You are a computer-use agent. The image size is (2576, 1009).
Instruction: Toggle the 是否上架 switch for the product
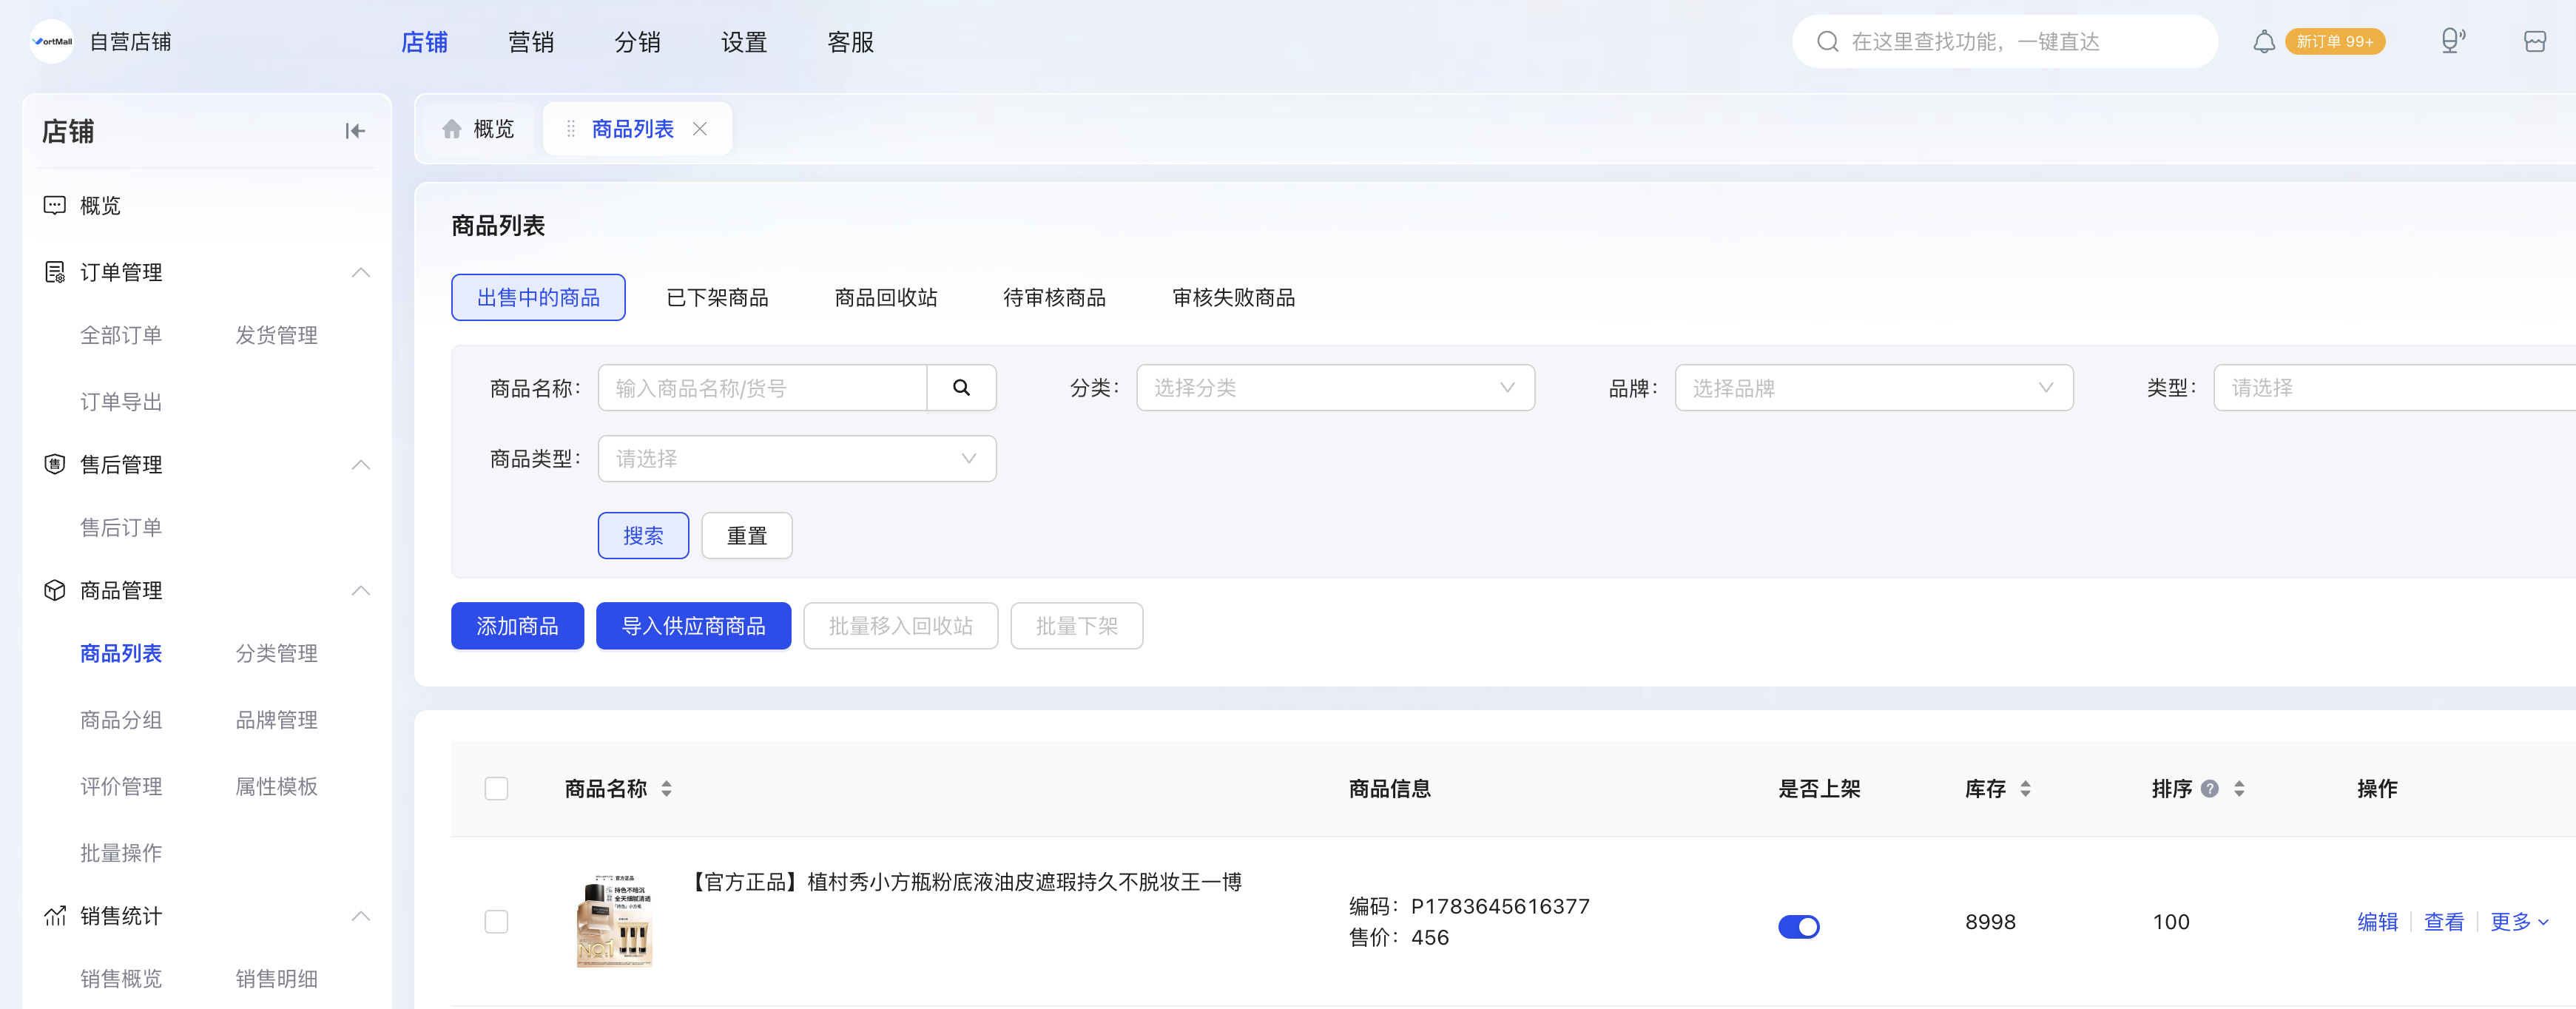coord(1798,926)
